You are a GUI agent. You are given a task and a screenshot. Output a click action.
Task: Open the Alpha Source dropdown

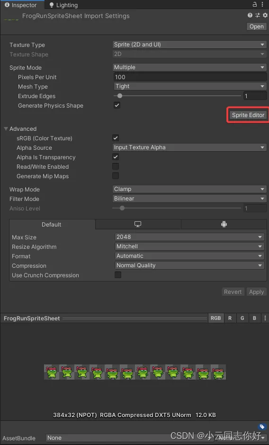click(x=189, y=147)
